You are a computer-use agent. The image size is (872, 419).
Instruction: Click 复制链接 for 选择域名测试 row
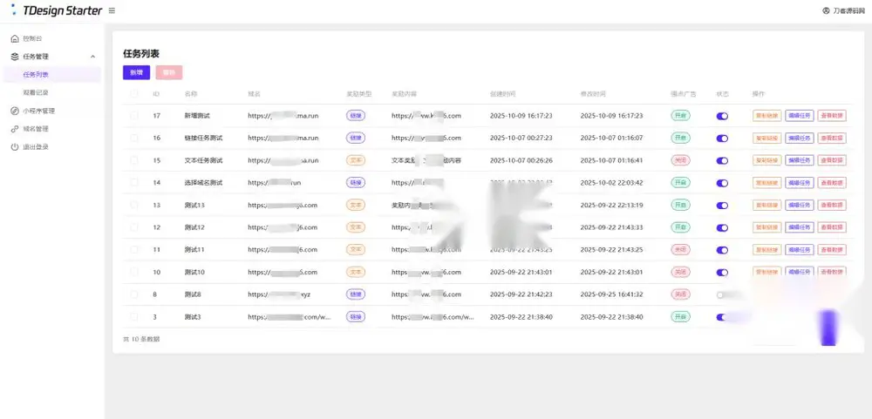click(766, 182)
